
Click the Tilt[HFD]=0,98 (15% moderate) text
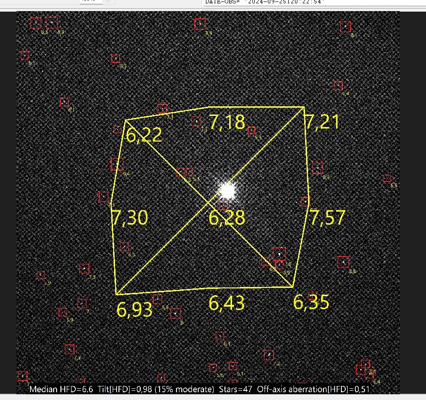tap(156, 389)
